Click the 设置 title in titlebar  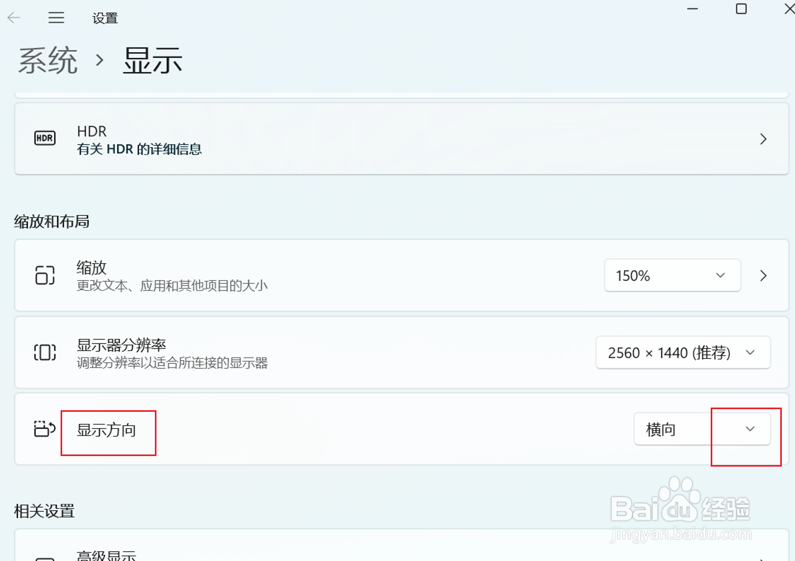coord(105,17)
